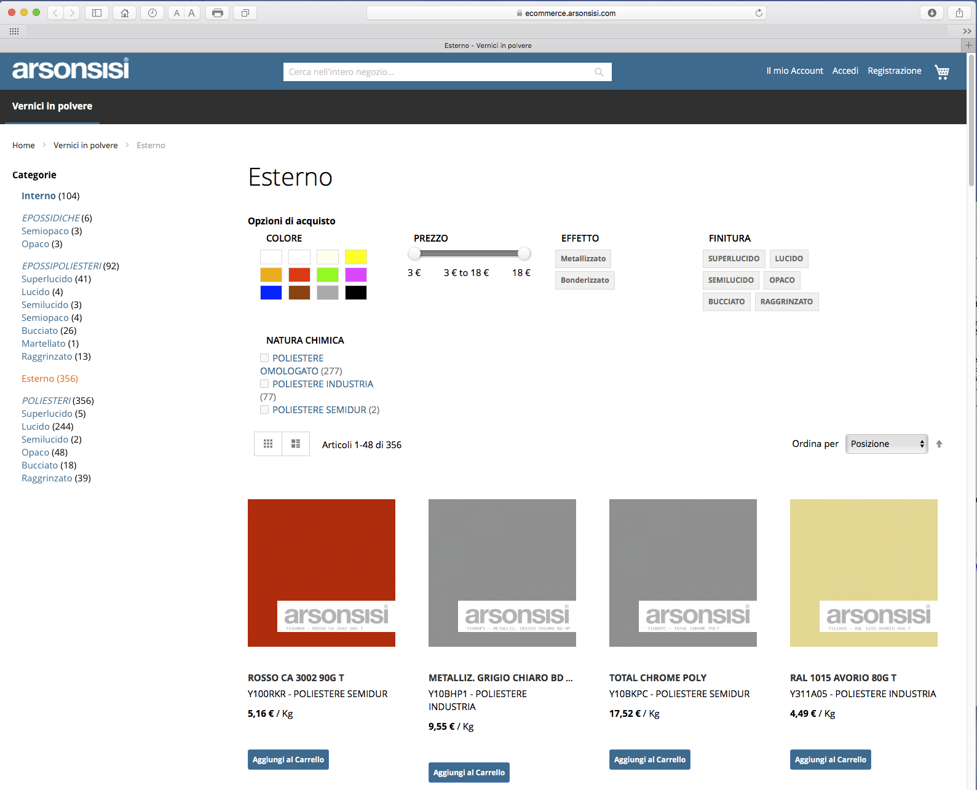The image size is (977, 790).
Task: Open EPOSSIDICHE category
Action: tap(51, 218)
